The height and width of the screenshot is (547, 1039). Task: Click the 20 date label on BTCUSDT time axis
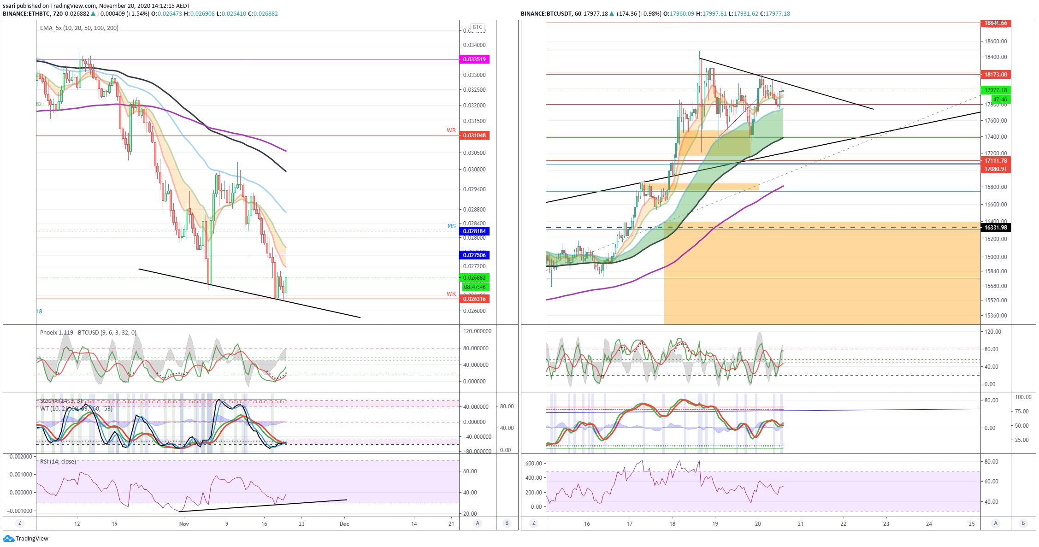pyautogui.click(x=758, y=523)
